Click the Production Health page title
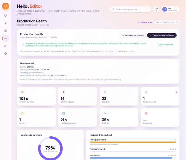The width and height of the screenshot is (187, 160). tap(32, 21)
